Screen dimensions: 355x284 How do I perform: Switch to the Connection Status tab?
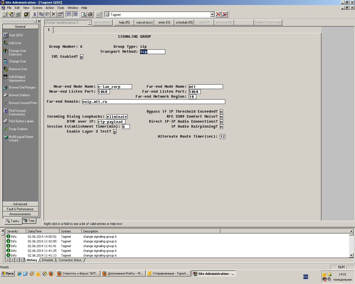[70, 260]
